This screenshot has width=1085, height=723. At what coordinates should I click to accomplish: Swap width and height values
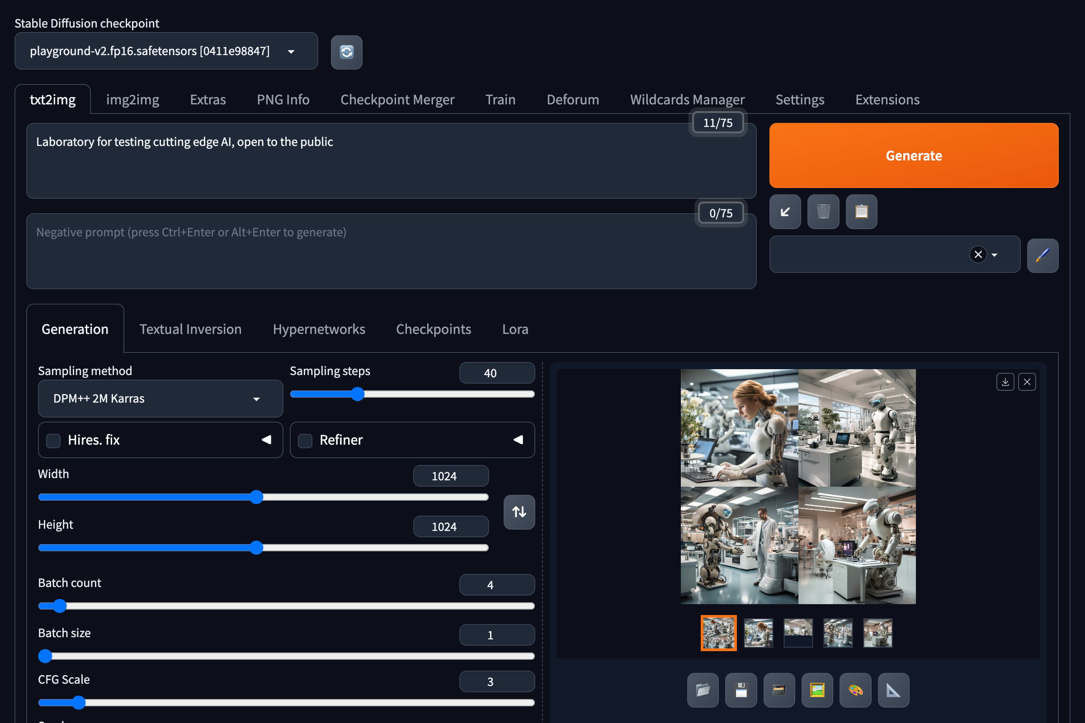pos(519,512)
